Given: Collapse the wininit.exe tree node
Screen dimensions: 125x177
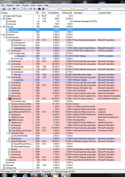Looking at the screenshot, I should pyautogui.click(x=2, y=35).
